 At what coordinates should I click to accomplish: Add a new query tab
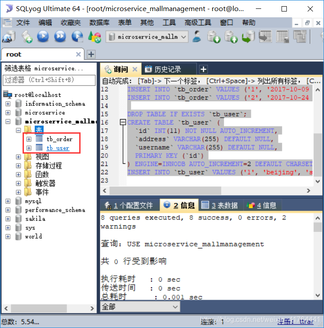203,69
